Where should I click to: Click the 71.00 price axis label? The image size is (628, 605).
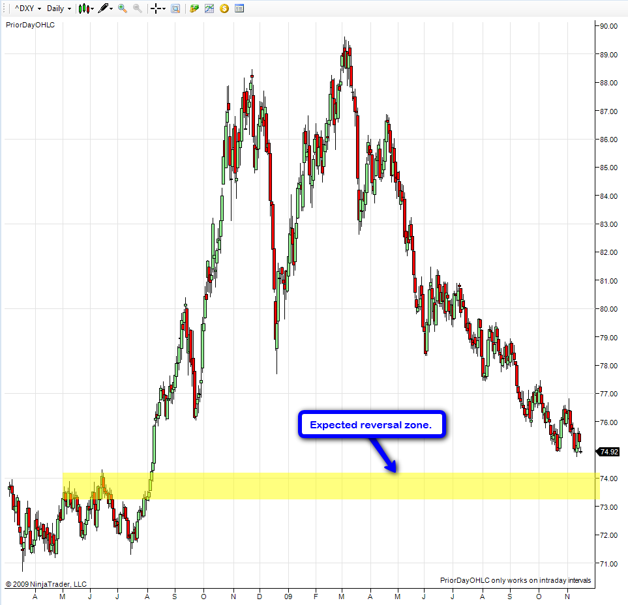point(609,564)
